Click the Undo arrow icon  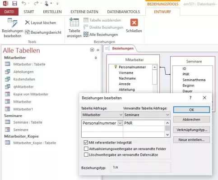(24, 3)
